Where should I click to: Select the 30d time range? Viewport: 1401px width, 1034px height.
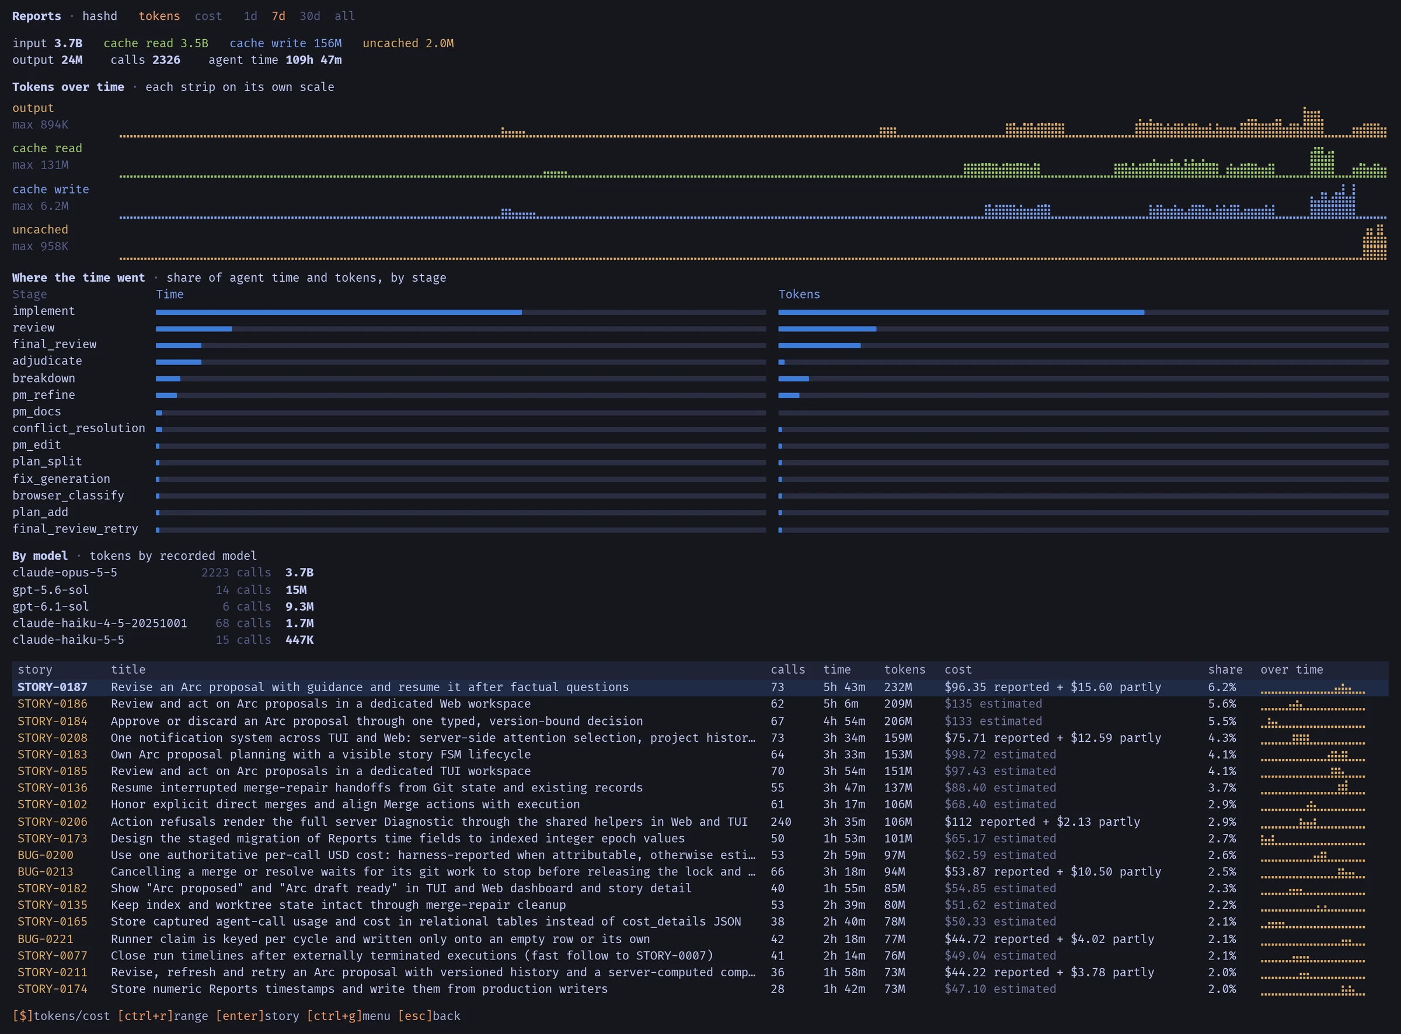pyautogui.click(x=309, y=16)
